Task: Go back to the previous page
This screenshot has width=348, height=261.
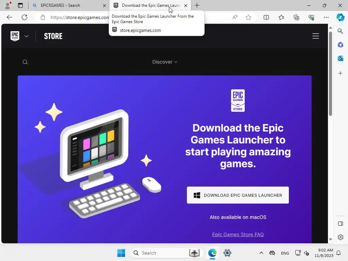Action: tap(10, 17)
